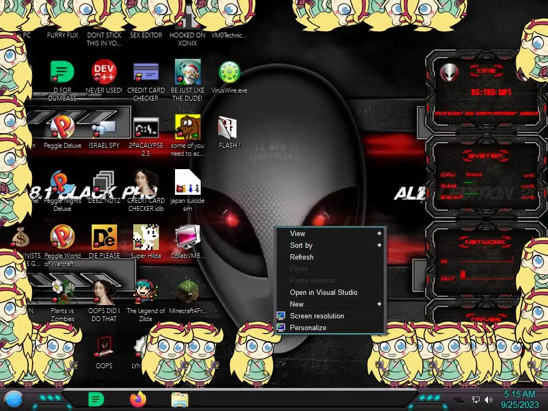This screenshot has width=548, height=411.
Task: Select the Plants vs Zombies icon
Action: point(62,292)
